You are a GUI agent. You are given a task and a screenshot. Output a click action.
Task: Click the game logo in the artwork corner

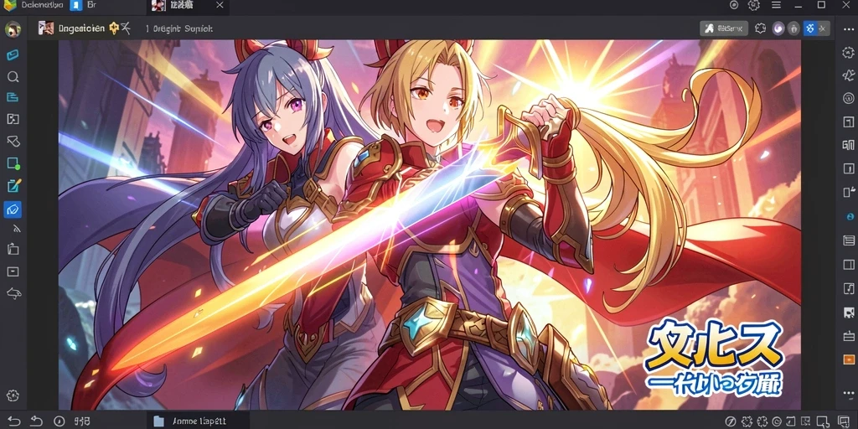[x=714, y=359]
